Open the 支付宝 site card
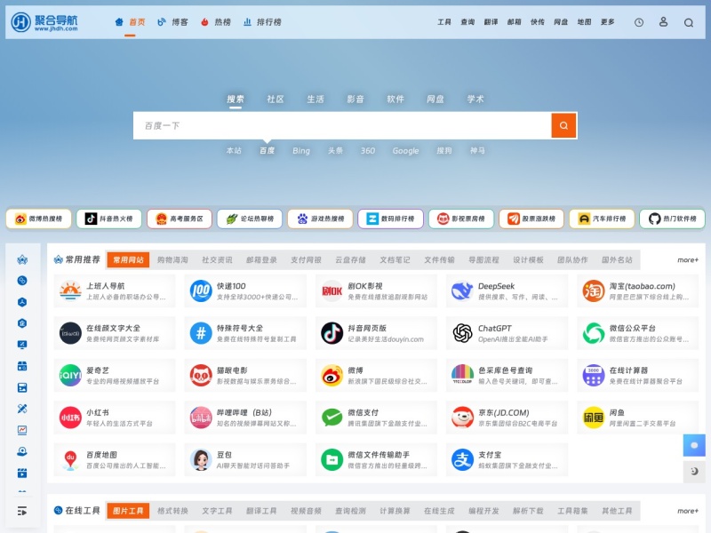Image resolution: width=711 pixels, height=533 pixels. click(x=507, y=459)
